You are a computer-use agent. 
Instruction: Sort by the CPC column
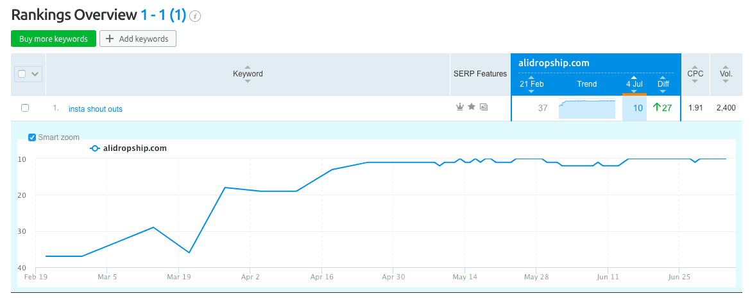(695, 74)
